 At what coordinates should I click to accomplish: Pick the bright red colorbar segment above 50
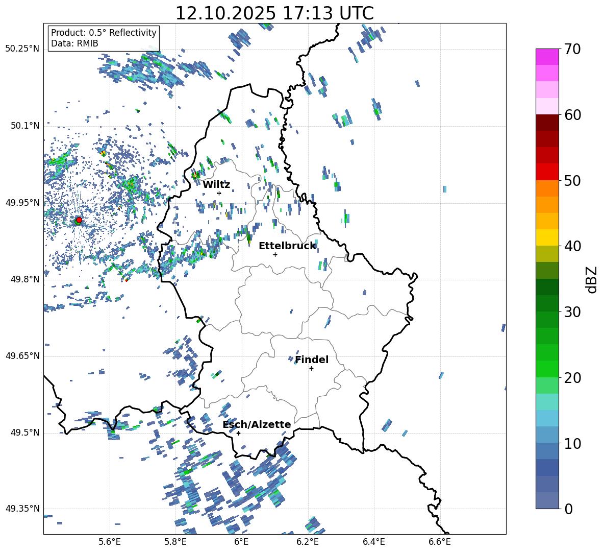point(547,172)
